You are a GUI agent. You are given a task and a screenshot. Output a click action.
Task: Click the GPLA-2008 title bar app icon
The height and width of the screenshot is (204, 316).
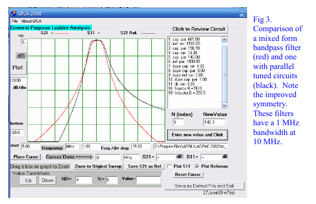click(13, 13)
